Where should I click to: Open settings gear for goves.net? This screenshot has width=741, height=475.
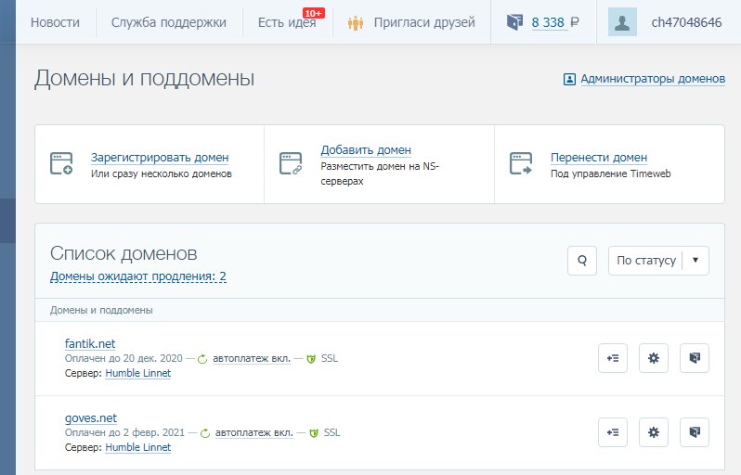[x=654, y=432]
